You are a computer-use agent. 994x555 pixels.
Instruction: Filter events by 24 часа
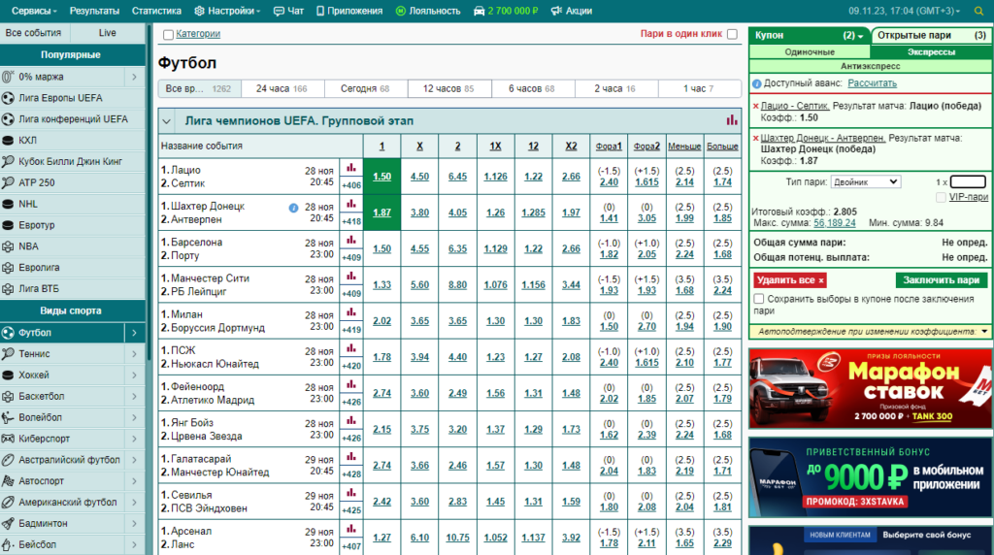click(x=282, y=88)
